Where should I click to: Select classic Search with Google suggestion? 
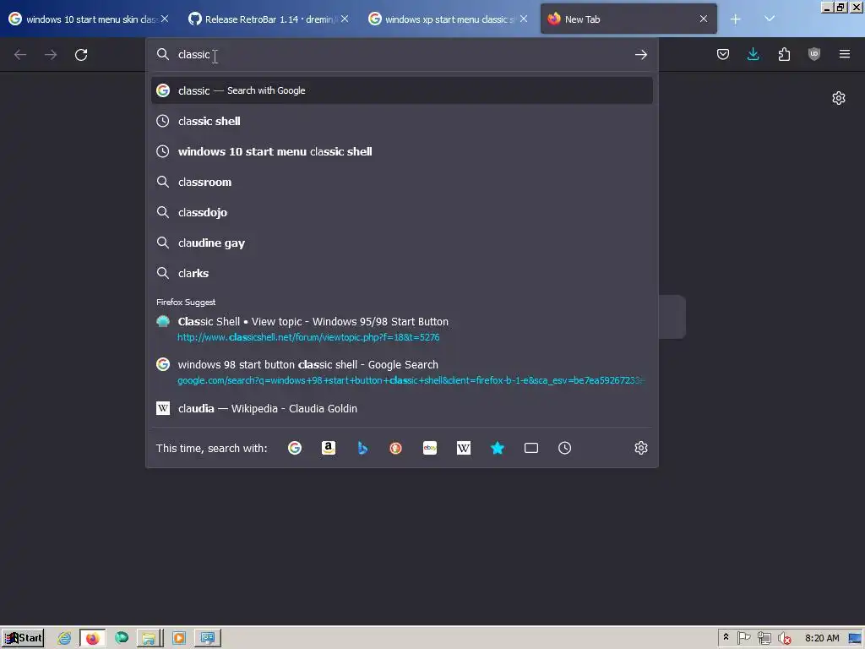[x=402, y=90]
